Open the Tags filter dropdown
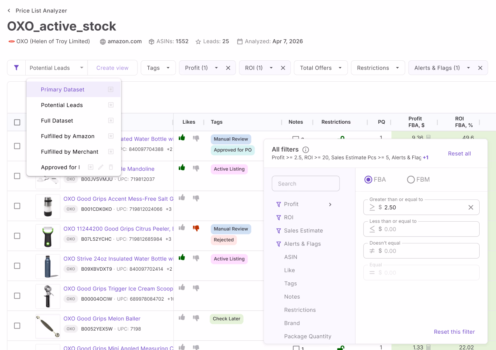The height and width of the screenshot is (350, 496). tap(158, 68)
